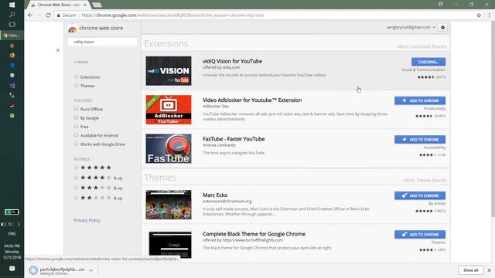This screenshot has height=278, width=495.
Task: Add Complete Black Theme to Chrome
Action: tap(420, 235)
